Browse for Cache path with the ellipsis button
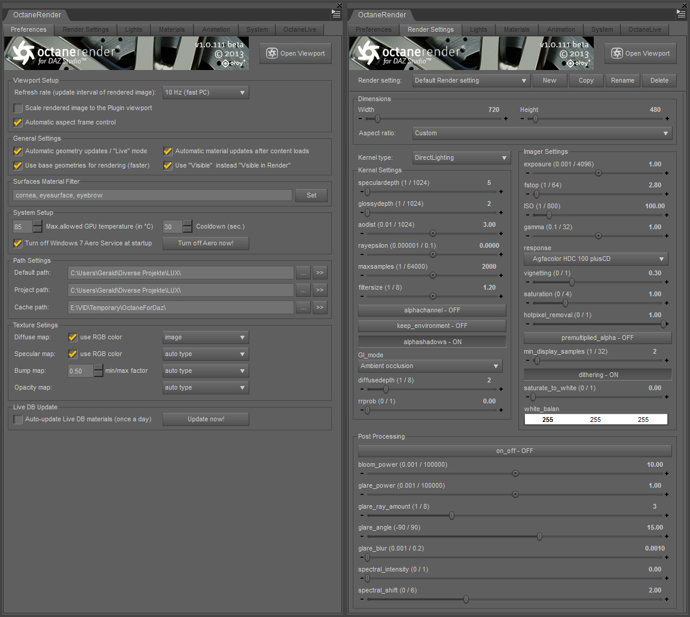This screenshot has width=690, height=617. 303,308
